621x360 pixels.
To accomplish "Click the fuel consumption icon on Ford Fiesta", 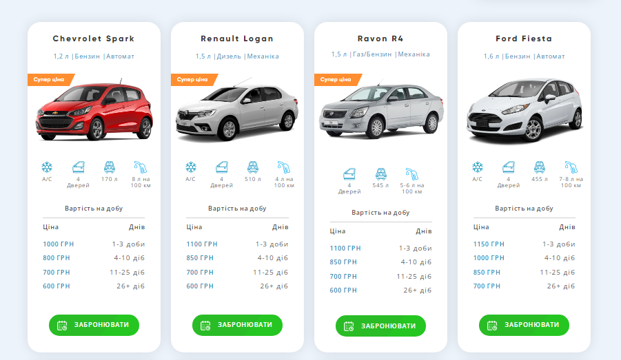I will click(571, 167).
